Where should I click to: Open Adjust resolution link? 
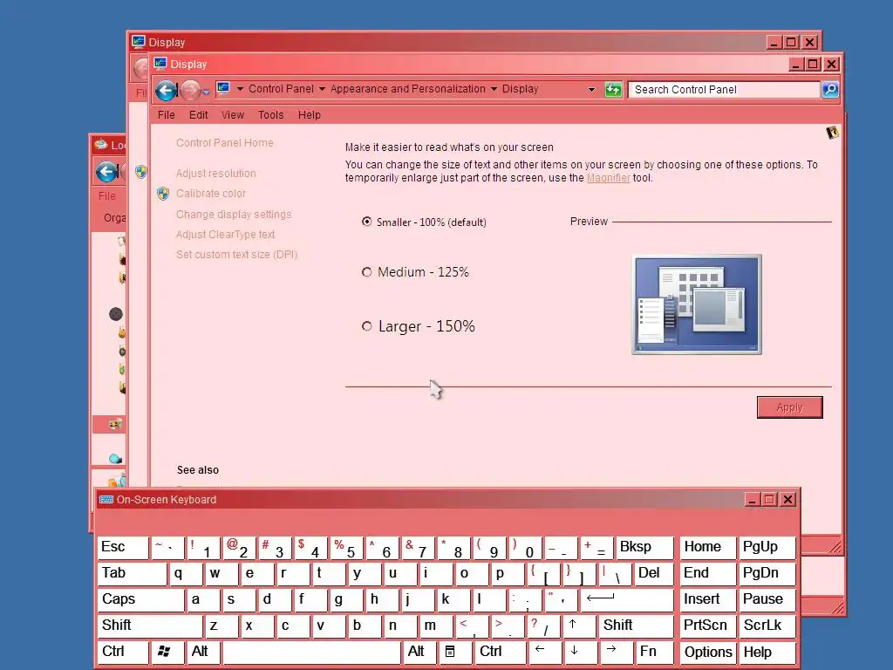216,174
